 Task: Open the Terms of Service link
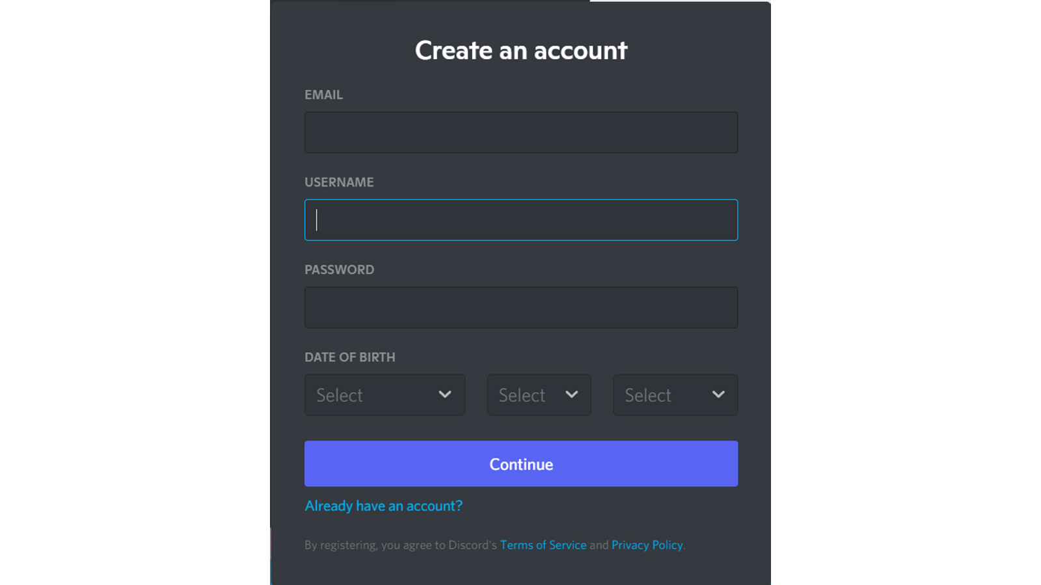click(x=543, y=545)
